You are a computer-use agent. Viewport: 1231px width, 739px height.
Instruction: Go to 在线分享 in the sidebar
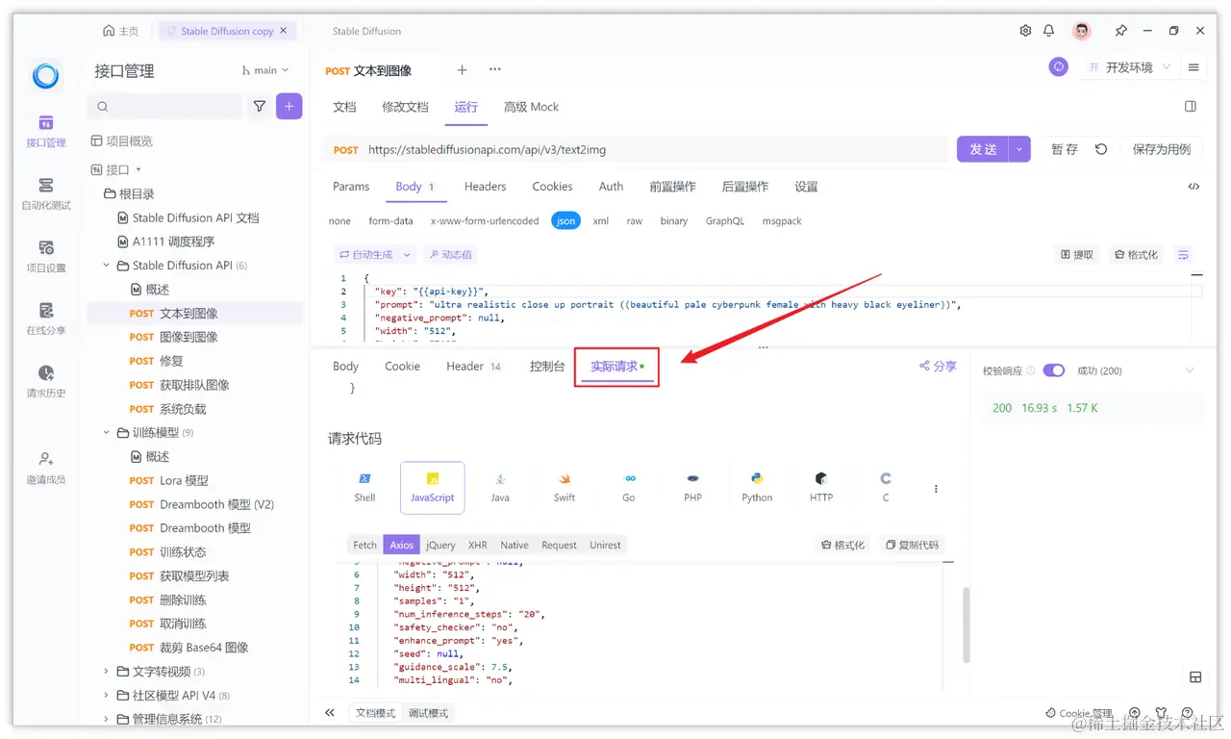[x=46, y=319]
